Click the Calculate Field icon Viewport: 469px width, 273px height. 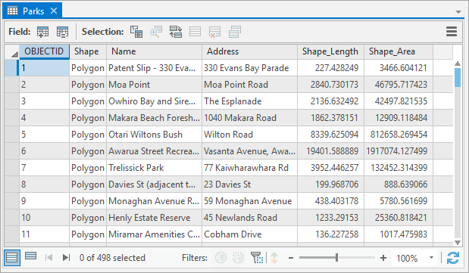tap(63, 31)
